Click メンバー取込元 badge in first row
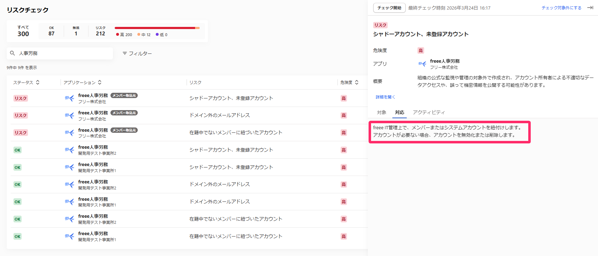 click(124, 96)
